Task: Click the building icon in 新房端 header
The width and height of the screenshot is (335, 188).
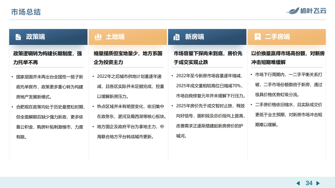Action: click(x=176, y=37)
